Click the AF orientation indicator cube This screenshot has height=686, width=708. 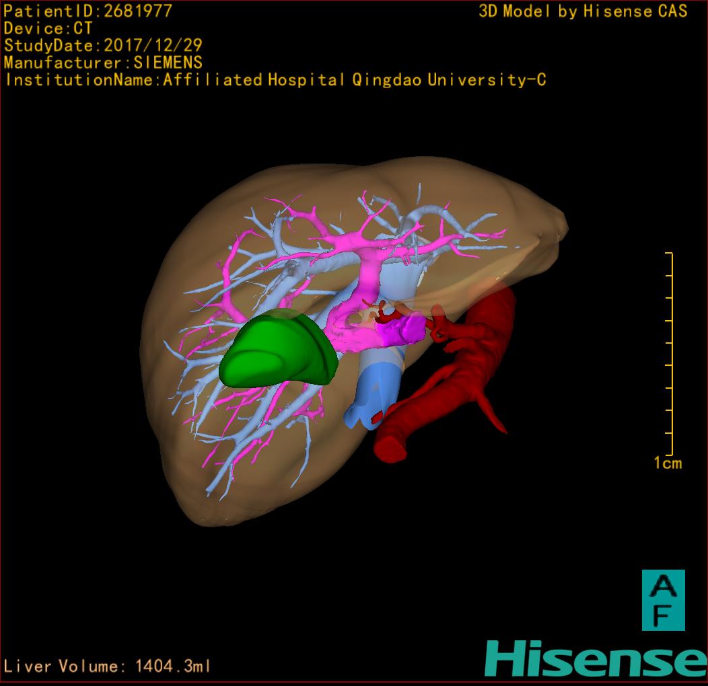(x=662, y=600)
